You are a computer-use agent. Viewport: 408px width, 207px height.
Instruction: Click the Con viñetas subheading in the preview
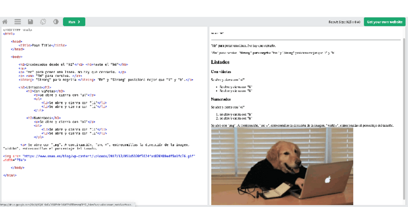pos(222,72)
